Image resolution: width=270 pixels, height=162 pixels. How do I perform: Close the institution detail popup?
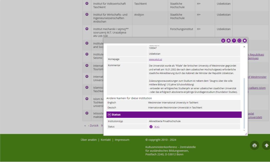[245, 40]
